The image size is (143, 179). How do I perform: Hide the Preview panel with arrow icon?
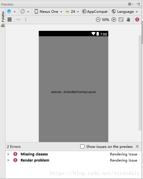138,4
